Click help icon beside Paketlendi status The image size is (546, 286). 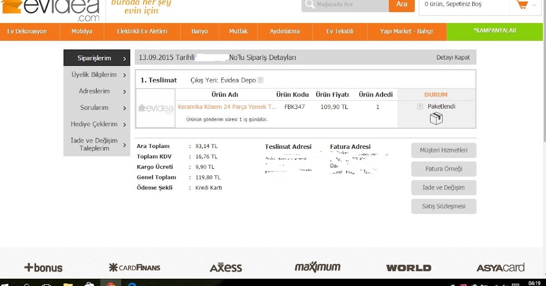[x=420, y=107]
